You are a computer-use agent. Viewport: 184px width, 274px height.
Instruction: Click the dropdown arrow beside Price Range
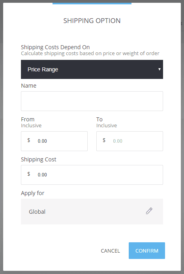159,69
